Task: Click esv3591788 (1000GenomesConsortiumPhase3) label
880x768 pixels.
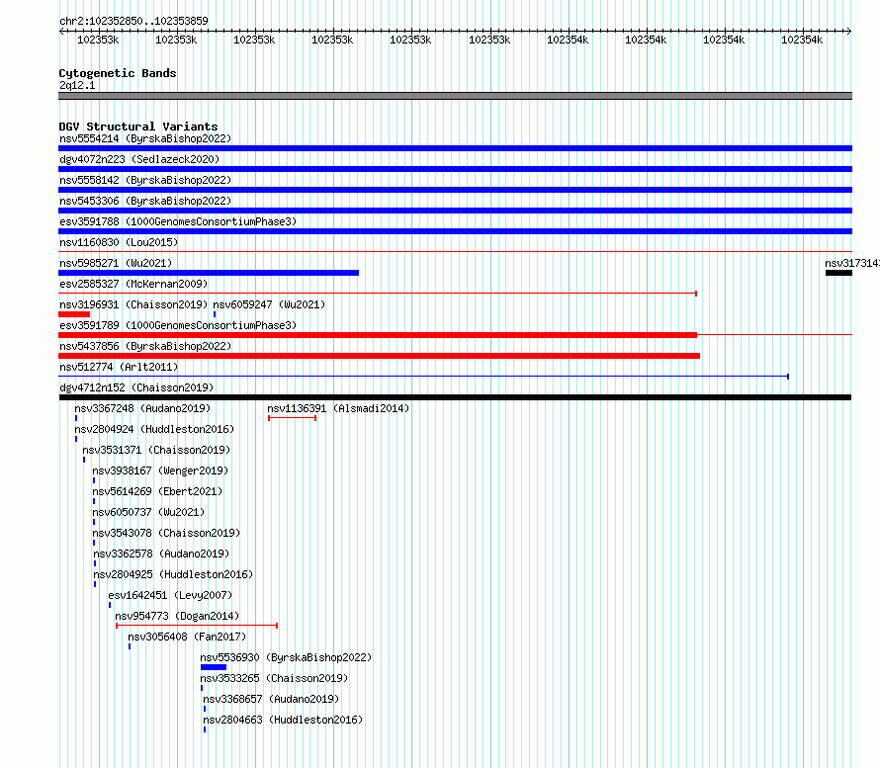Action: click(x=178, y=221)
